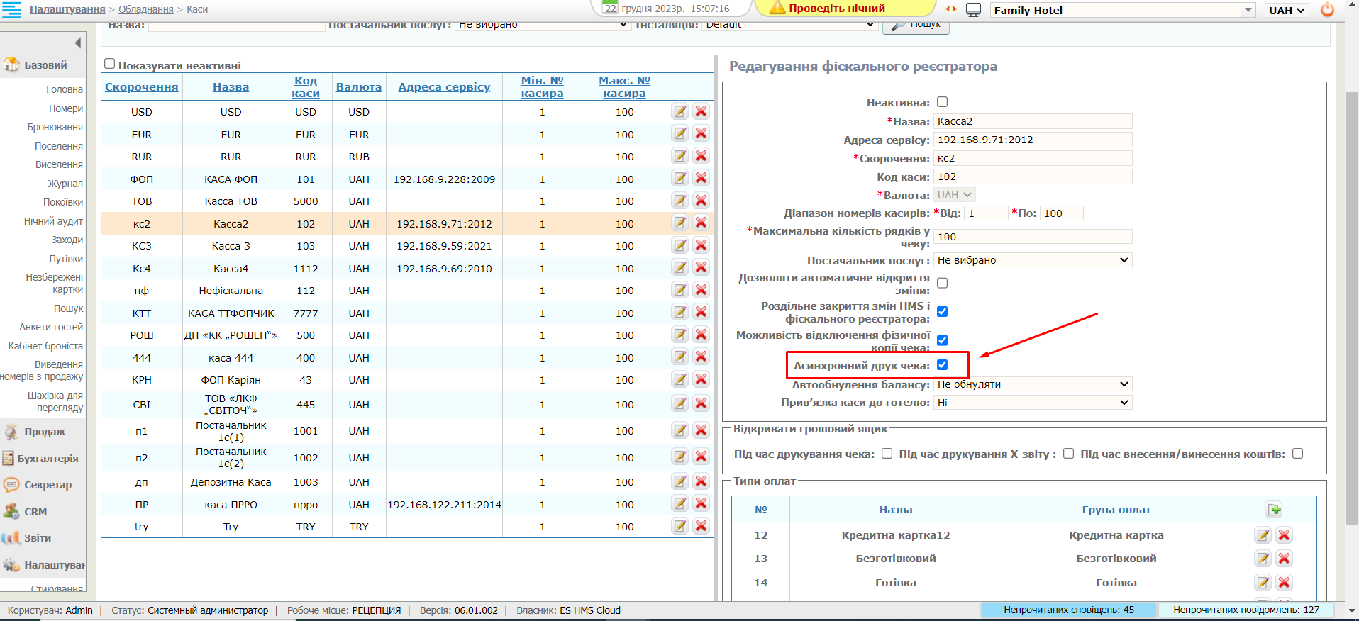
Task: Delete the Касса ТОВ row with red X
Action: tap(701, 201)
